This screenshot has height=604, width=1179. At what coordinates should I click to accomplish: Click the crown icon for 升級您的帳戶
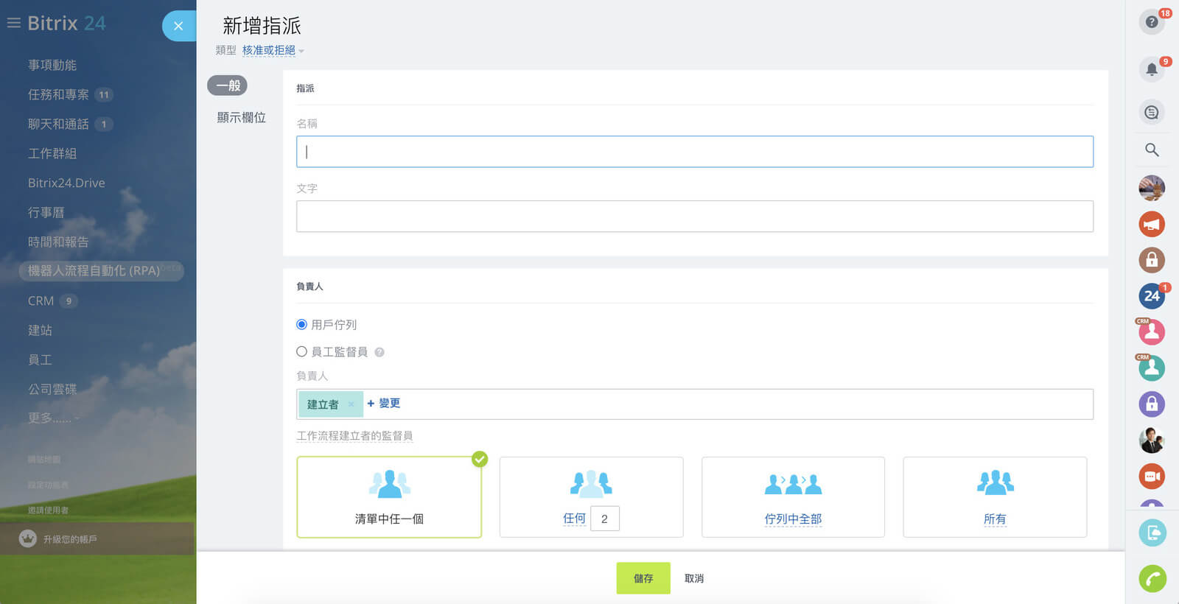click(x=28, y=539)
